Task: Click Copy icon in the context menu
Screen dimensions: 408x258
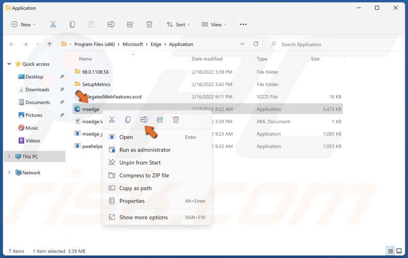Action: (x=128, y=119)
